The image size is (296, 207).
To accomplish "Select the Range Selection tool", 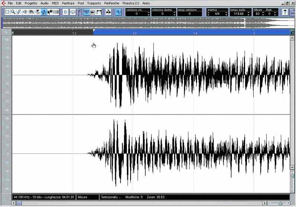I will tap(7, 12).
